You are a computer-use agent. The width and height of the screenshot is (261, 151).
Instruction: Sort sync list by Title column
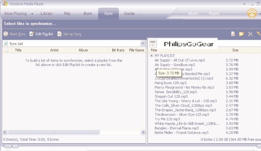pyautogui.click(x=18, y=50)
